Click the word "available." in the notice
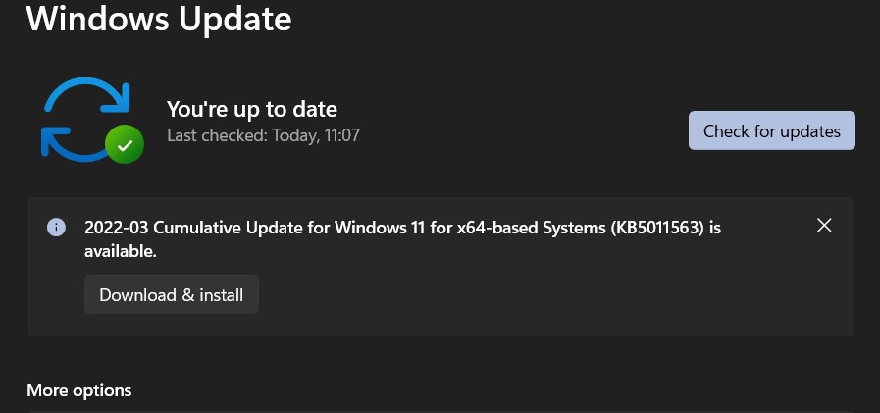This screenshot has width=880, height=413. tap(121, 252)
